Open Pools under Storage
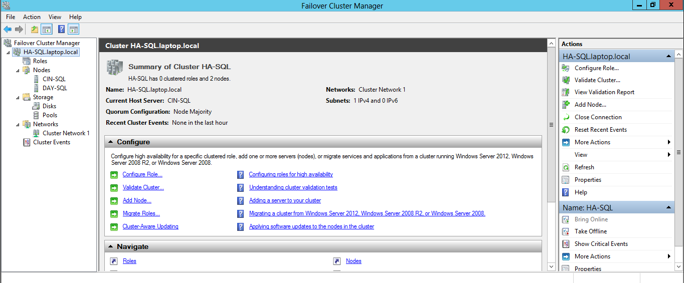This screenshot has width=684, height=283. click(50, 115)
